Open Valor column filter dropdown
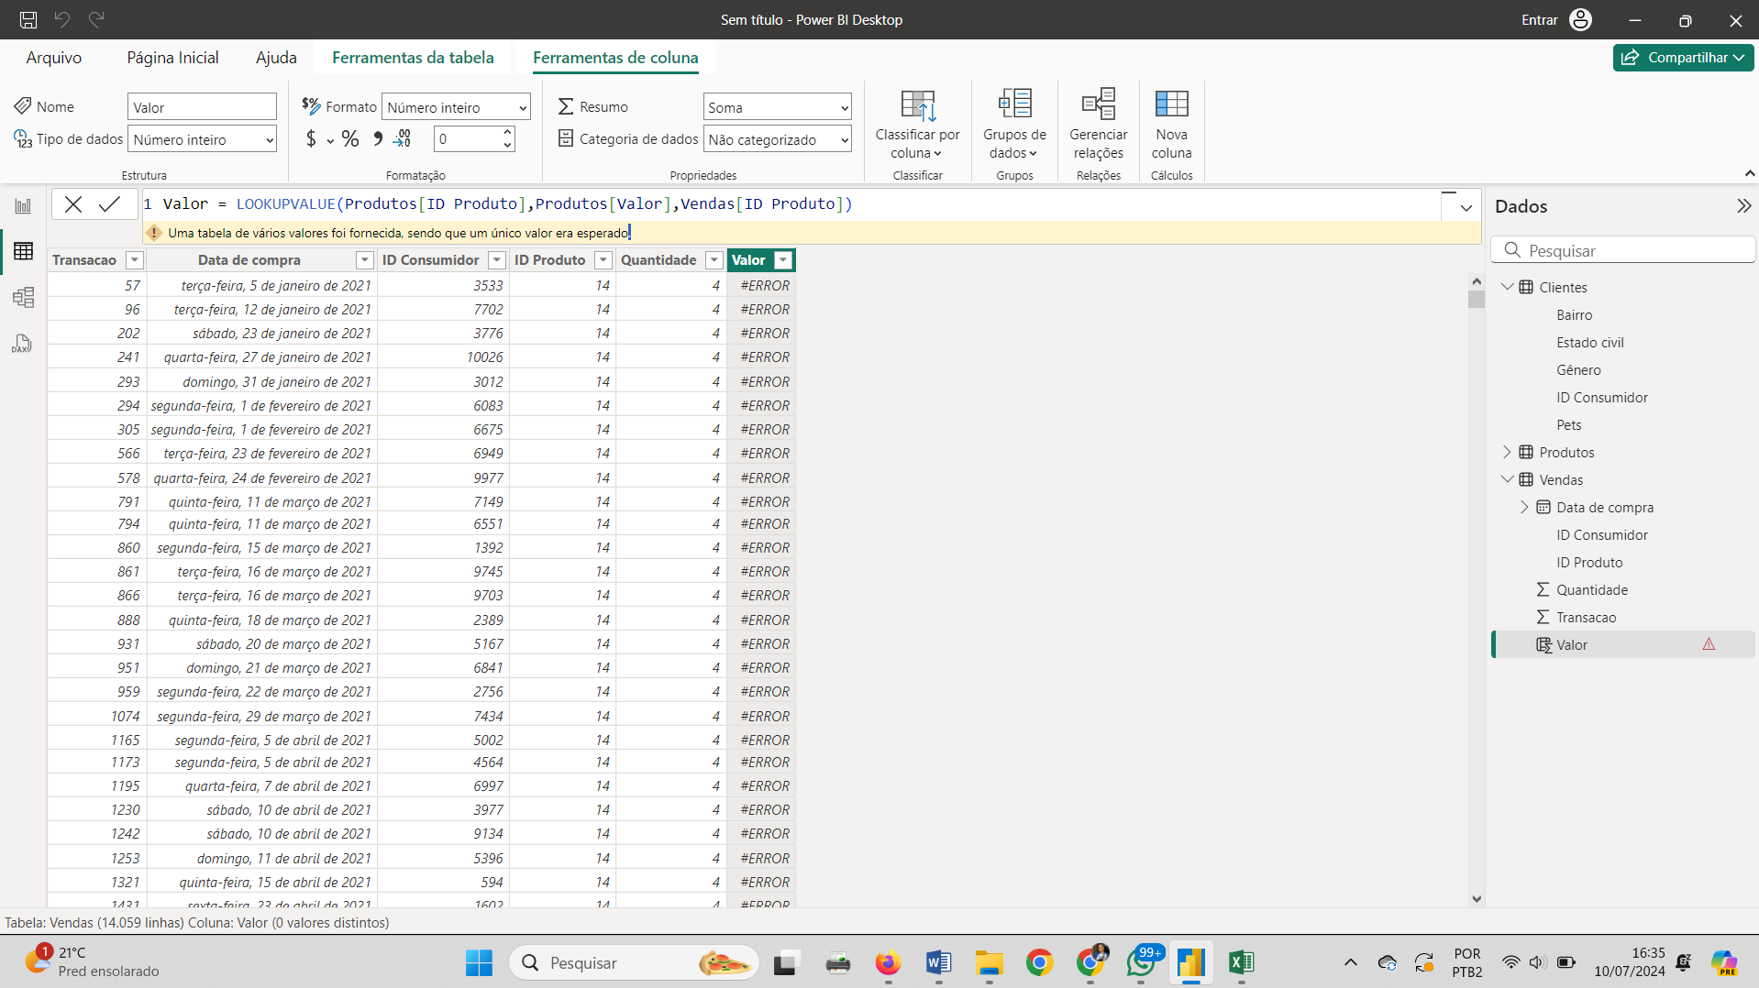 click(x=783, y=260)
